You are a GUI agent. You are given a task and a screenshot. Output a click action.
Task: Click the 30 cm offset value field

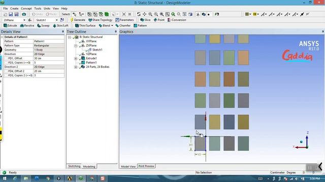(49, 59)
